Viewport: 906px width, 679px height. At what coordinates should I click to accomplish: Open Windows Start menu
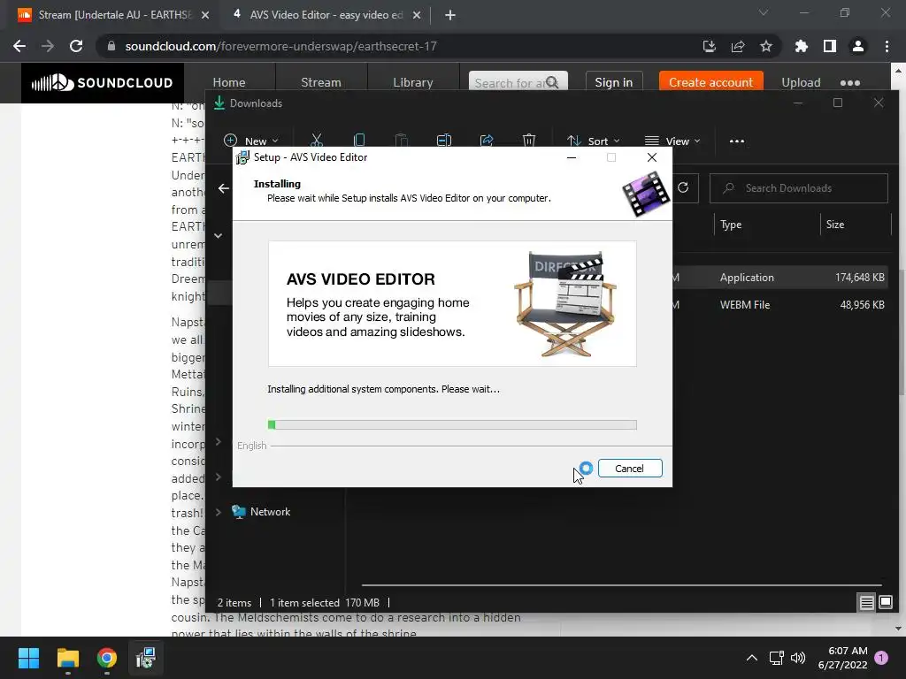click(28, 658)
